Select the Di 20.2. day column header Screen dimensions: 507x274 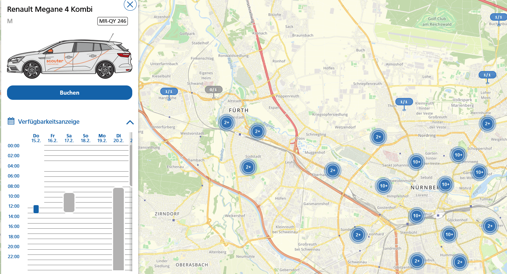click(119, 138)
